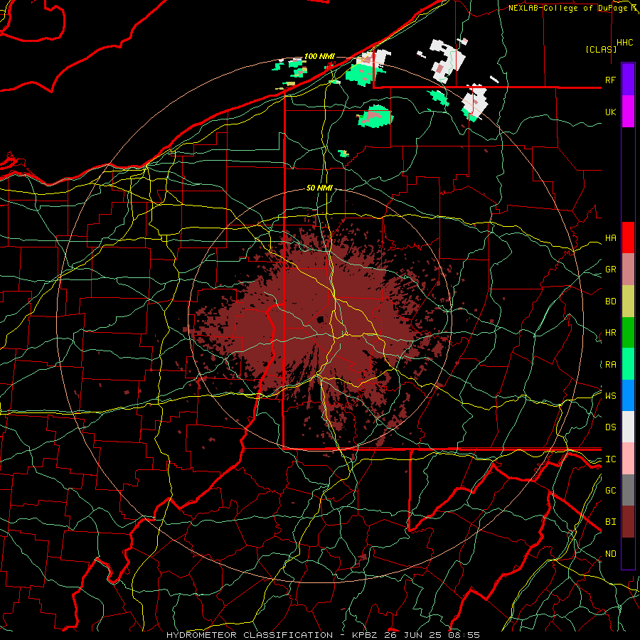Click the GC legend label

point(610,491)
